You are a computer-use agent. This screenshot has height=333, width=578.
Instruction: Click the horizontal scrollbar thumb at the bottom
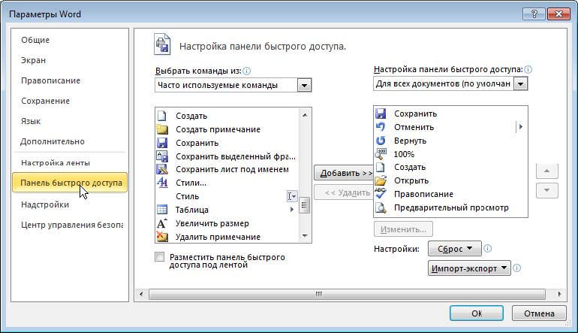coord(347,294)
